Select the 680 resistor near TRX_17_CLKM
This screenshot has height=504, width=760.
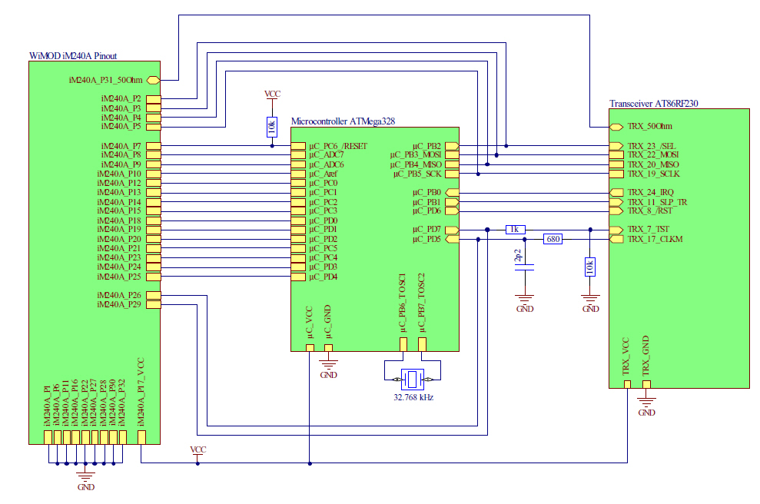pos(553,239)
